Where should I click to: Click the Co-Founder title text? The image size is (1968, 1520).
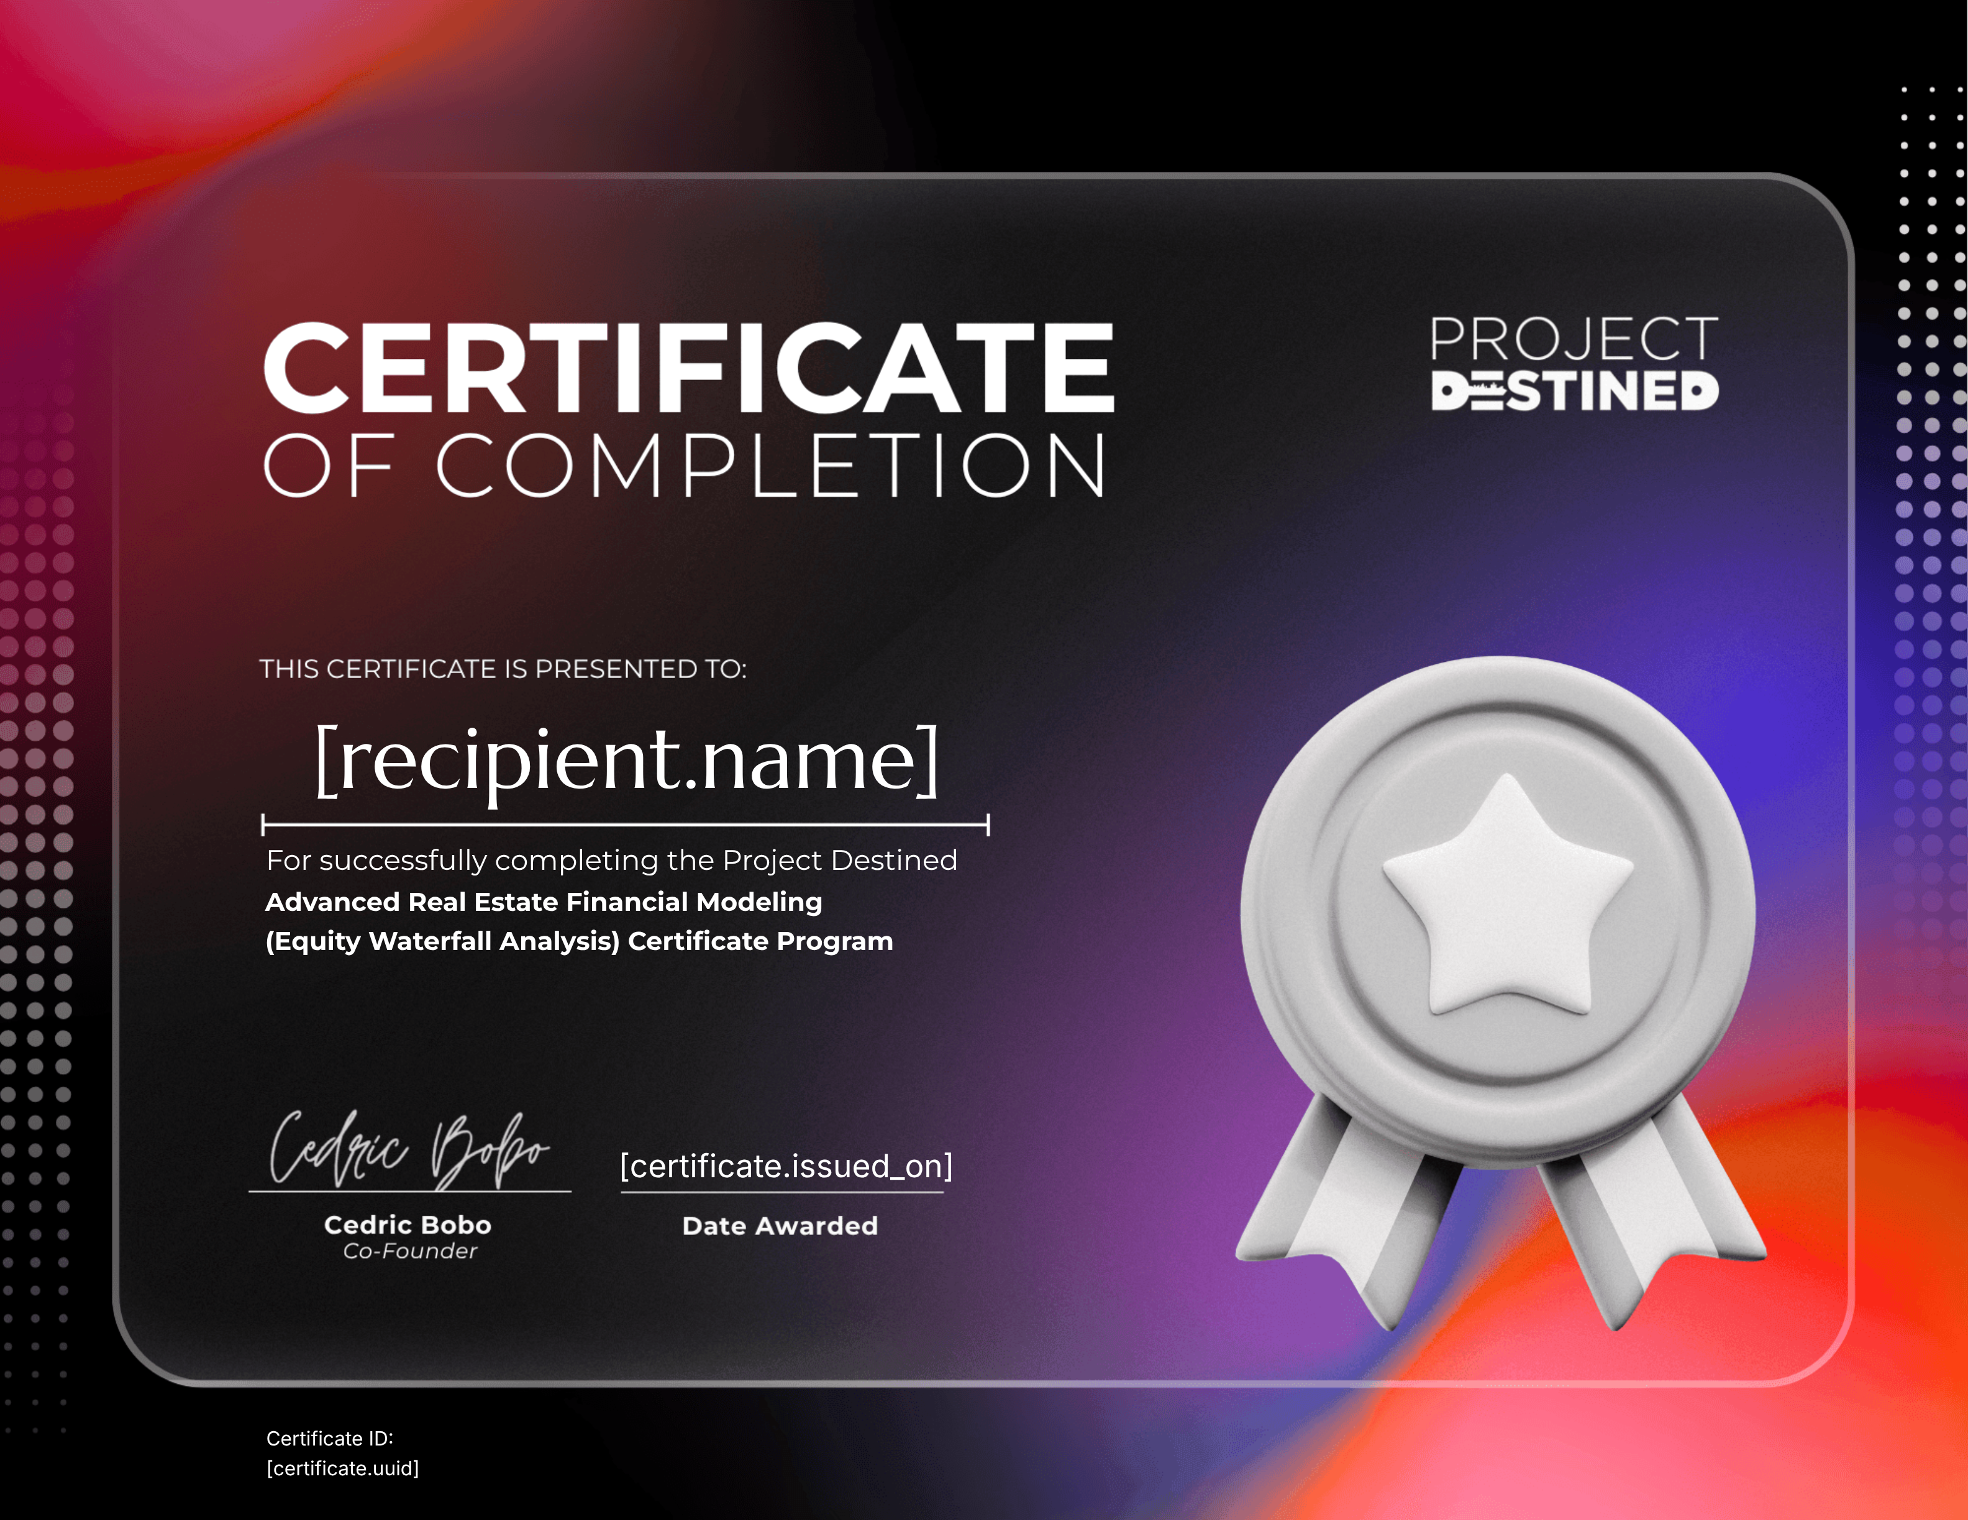410,1252
